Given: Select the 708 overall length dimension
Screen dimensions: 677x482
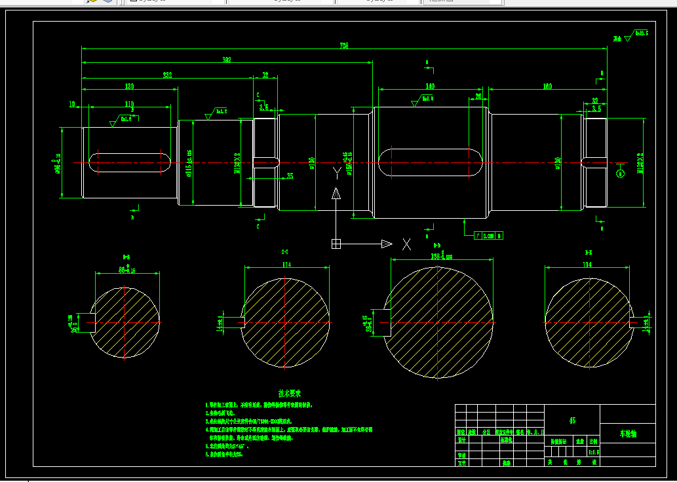Looking at the screenshot, I should [343, 45].
